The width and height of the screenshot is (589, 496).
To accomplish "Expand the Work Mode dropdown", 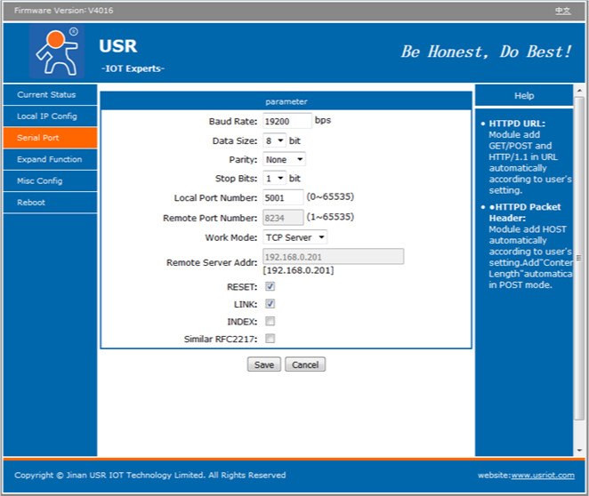I will [x=294, y=237].
